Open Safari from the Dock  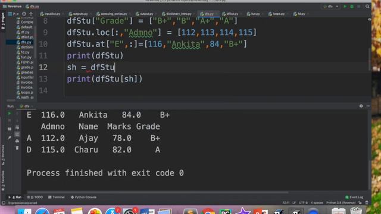(42, 211)
